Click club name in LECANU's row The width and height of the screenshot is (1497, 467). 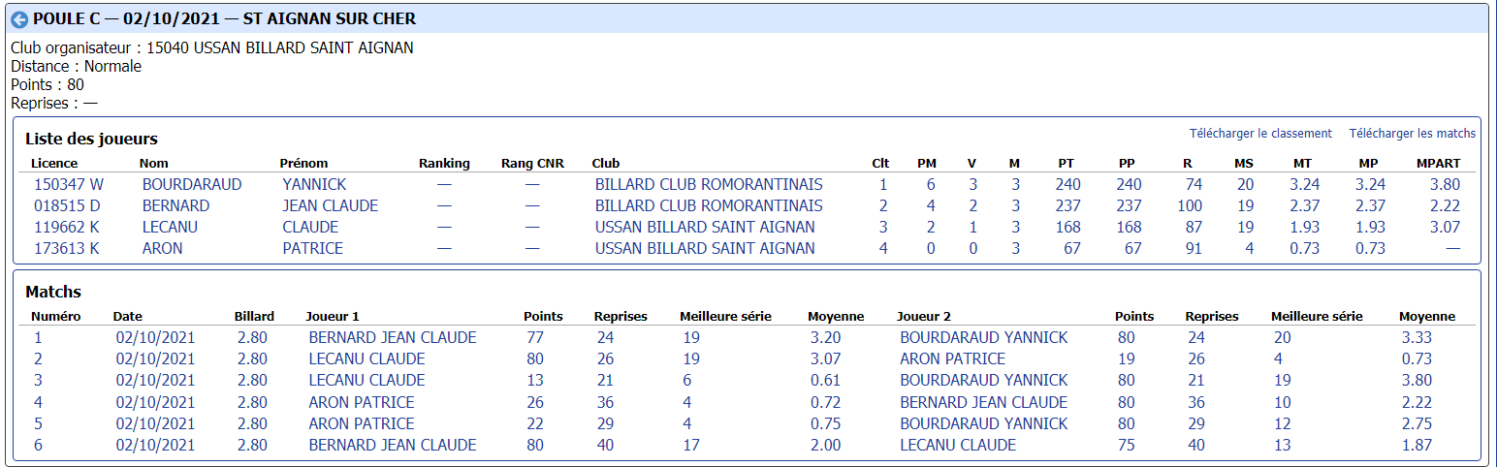(705, 227)
